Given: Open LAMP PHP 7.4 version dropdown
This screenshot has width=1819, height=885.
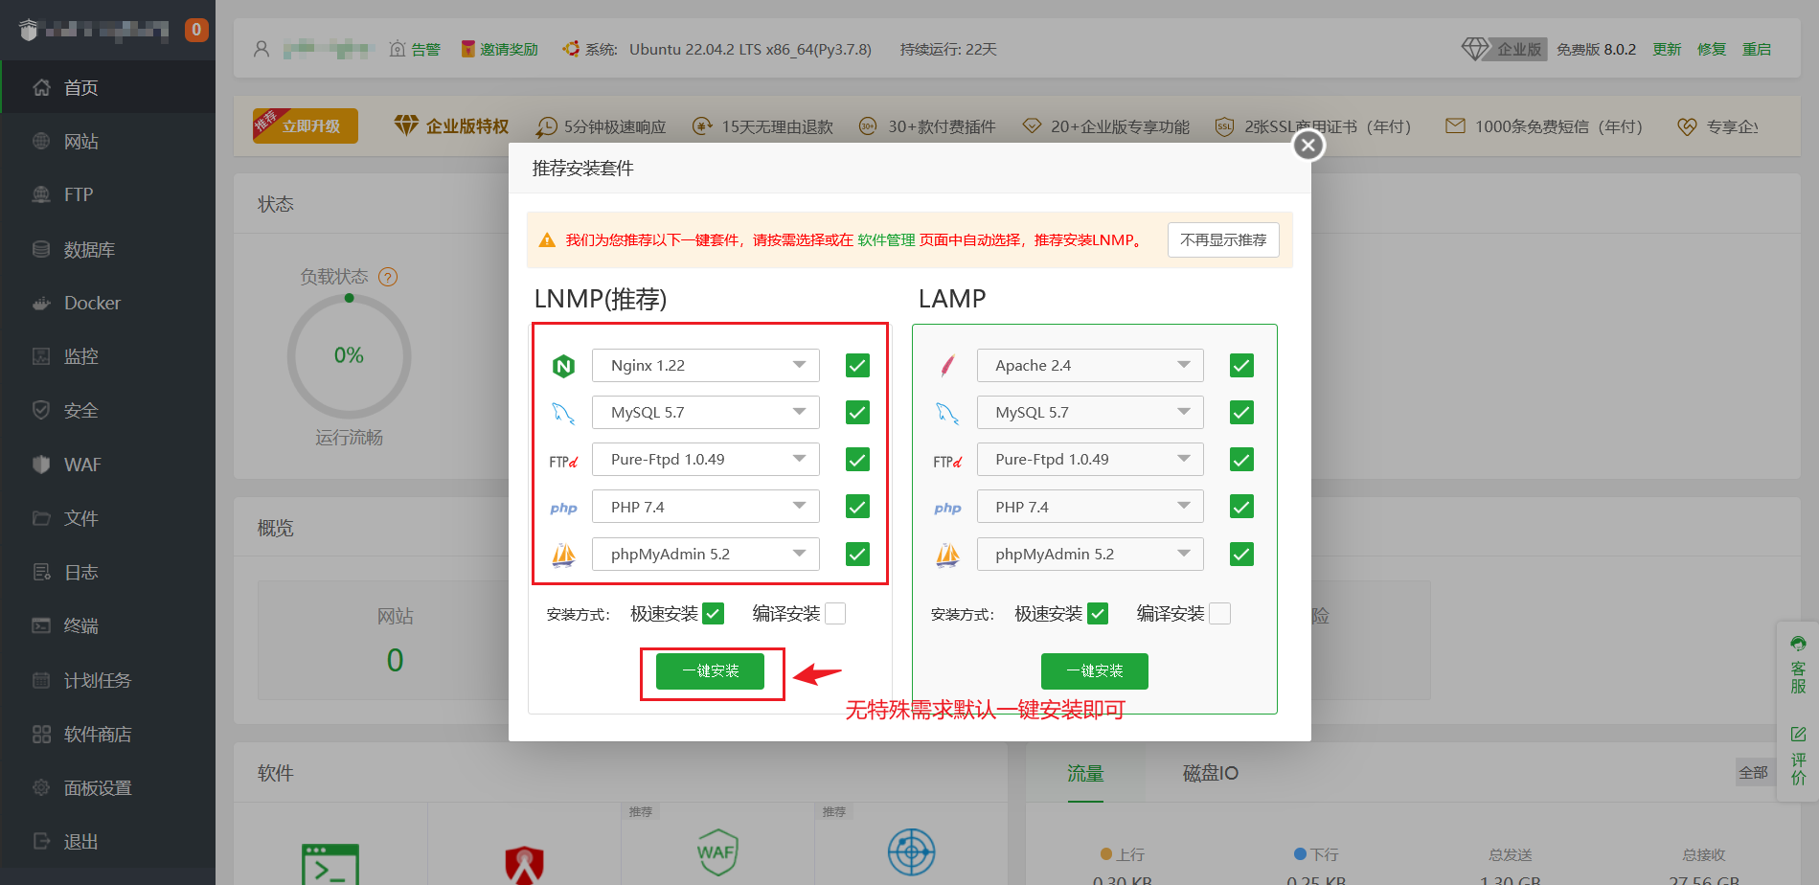Looking at the screenshot, I should coord(1090,507).
